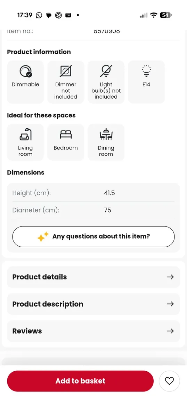Choose the Dining room space icon
This screenshot has height=418, width=187.
(106, 134)
